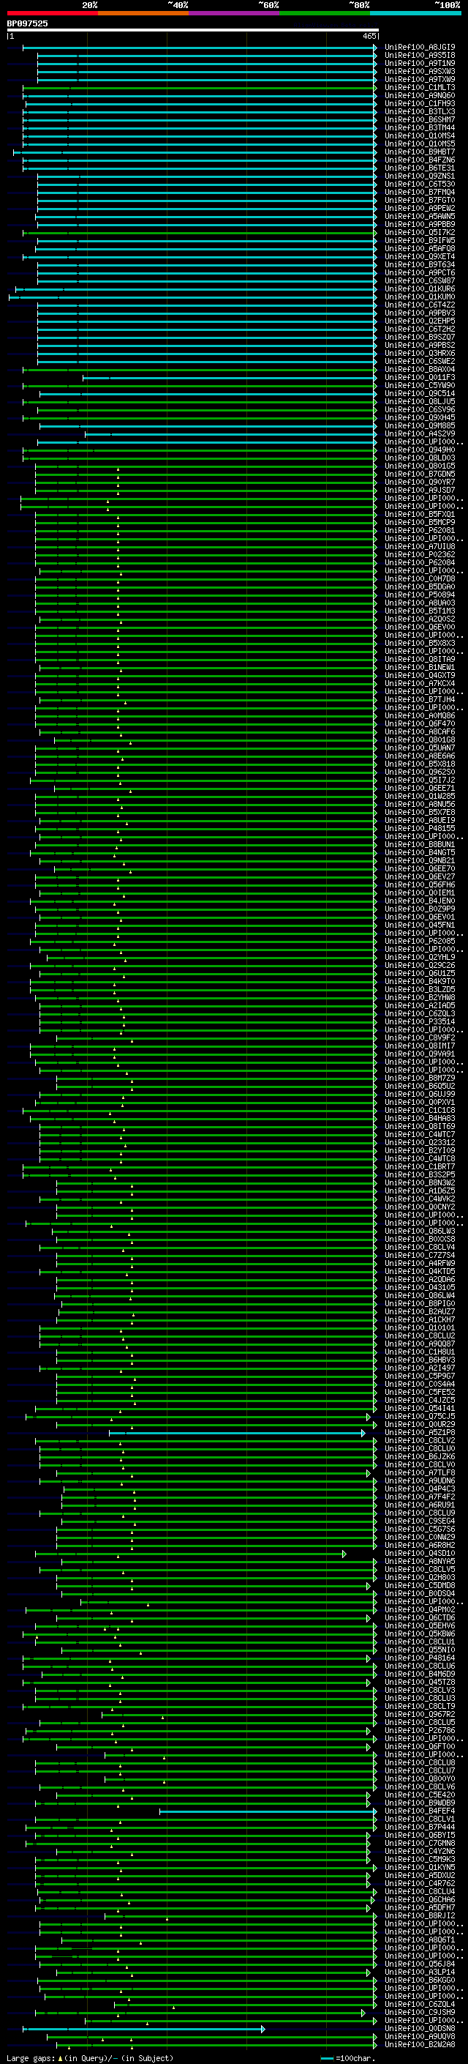Open hit UniRef100_C6T530
Image resolution: width=468 pixels, height=2064 pixels.
420,185
